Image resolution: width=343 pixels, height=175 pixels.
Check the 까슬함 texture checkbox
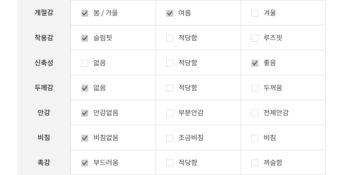click(x=255, y=163)
